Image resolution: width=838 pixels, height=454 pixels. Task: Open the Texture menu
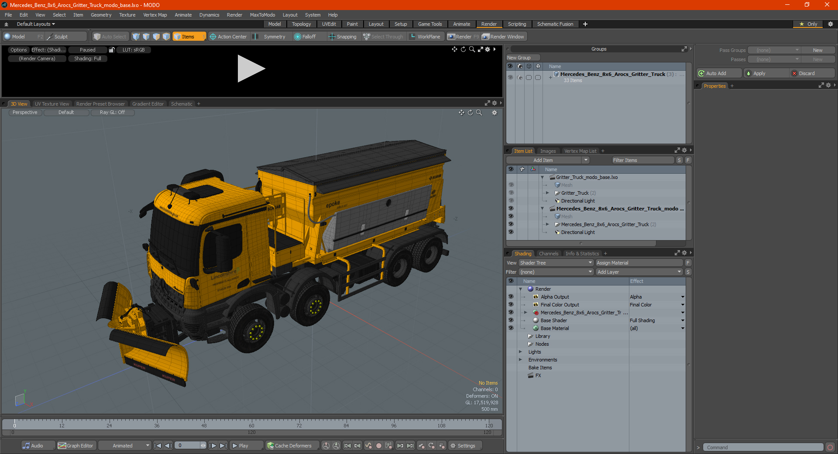[127, 15]
